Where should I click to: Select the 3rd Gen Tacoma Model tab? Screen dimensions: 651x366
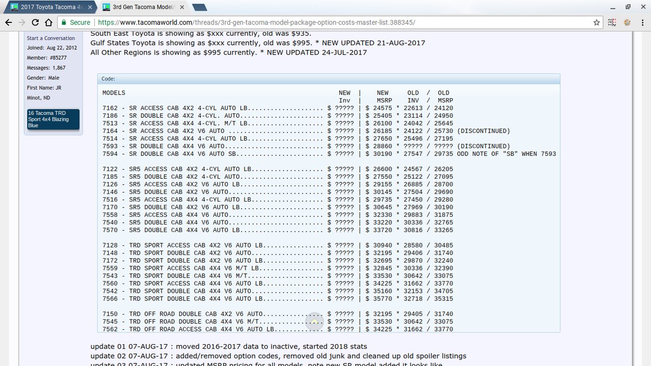click(x=143, y=7)
